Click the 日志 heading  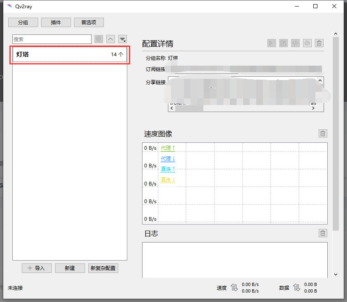[152, 234]
